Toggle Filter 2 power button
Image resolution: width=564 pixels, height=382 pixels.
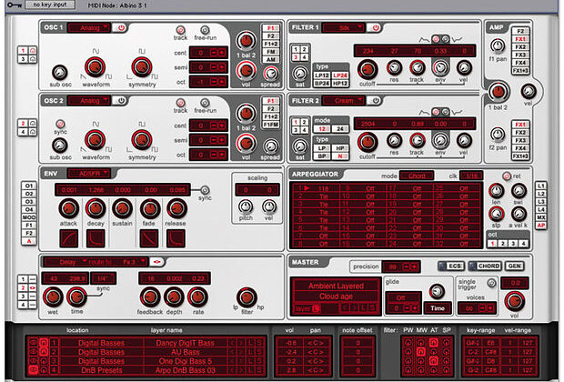(375, 101)
